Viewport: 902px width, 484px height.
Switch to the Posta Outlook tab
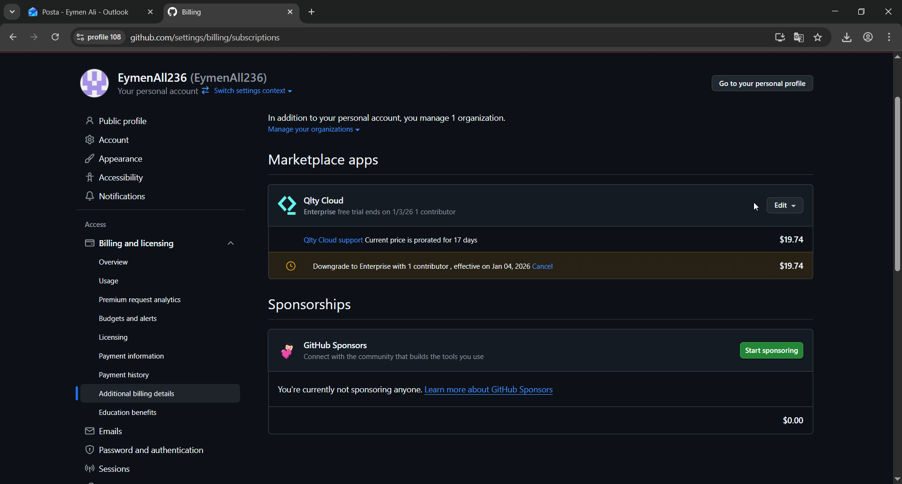coord(85,12)
